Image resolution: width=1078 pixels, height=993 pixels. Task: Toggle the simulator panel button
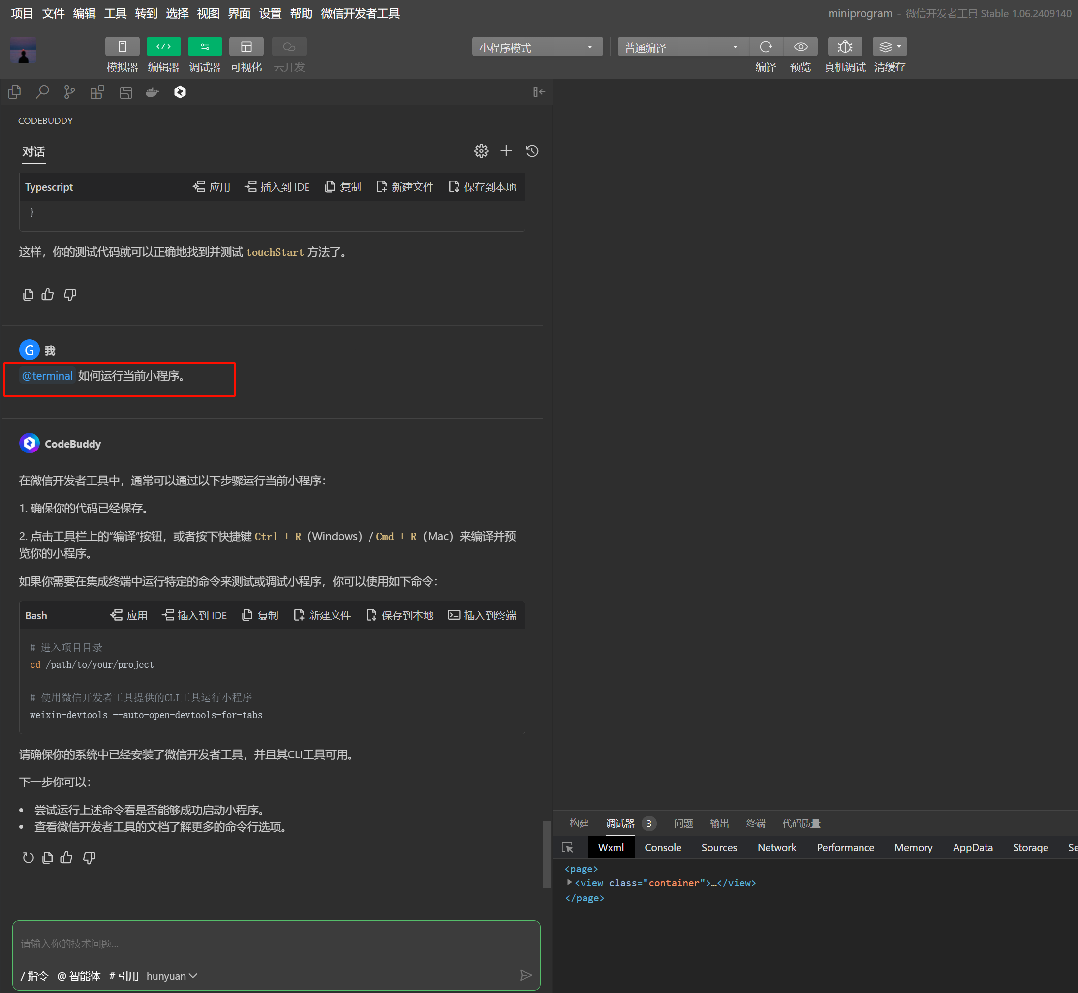tap(122, 47)
